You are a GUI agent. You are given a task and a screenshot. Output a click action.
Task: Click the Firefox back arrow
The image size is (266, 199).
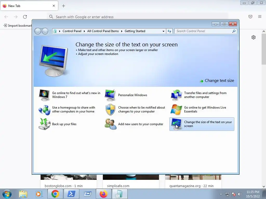6,17
